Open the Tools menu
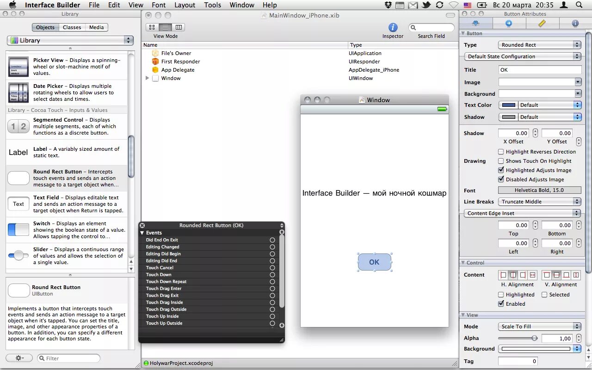 pyautogui.click(x=212, y=5)
